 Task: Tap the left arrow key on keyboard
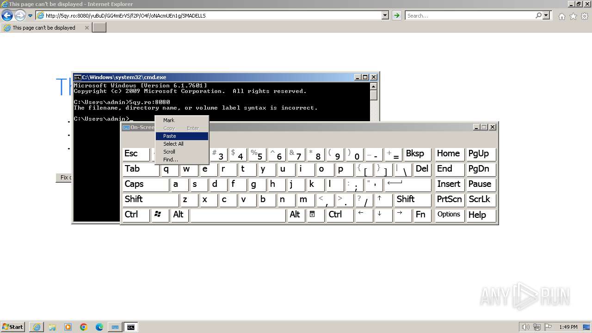pos(364,215)
